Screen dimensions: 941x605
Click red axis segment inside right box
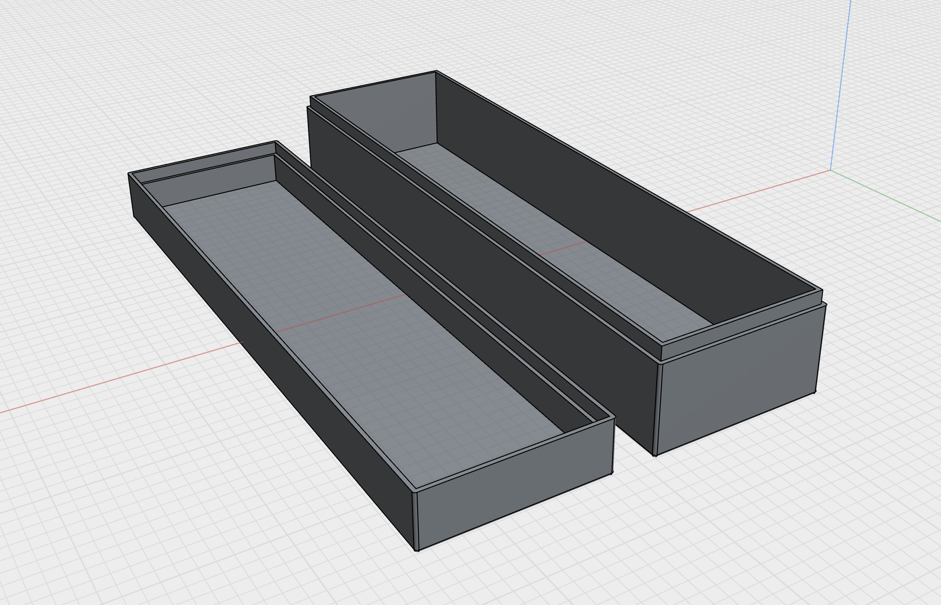pyautogui.click(x=563, y=248)
